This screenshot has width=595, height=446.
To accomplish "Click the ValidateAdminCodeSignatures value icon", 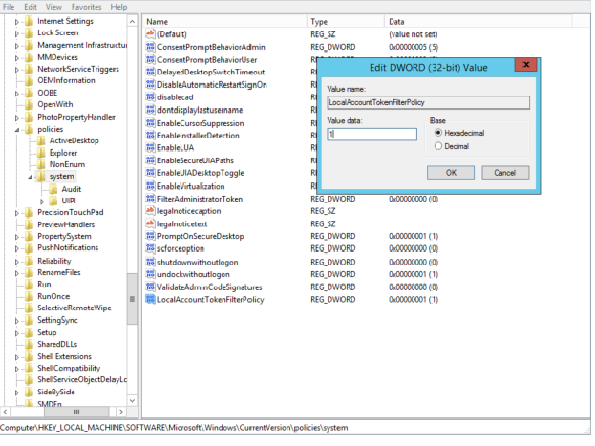I will click(149, 286).
